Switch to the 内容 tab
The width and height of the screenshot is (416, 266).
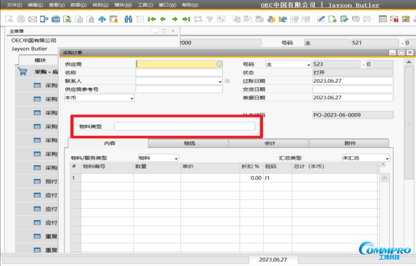click(109, 143)
